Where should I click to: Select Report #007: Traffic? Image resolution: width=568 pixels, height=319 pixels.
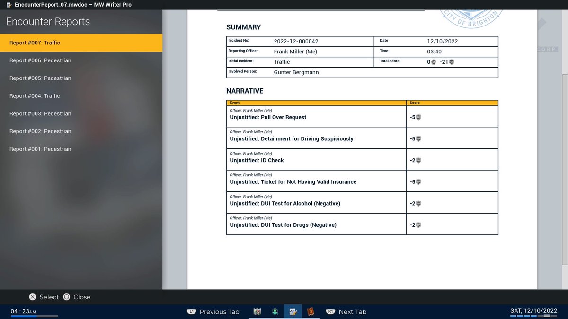(81, 43)
